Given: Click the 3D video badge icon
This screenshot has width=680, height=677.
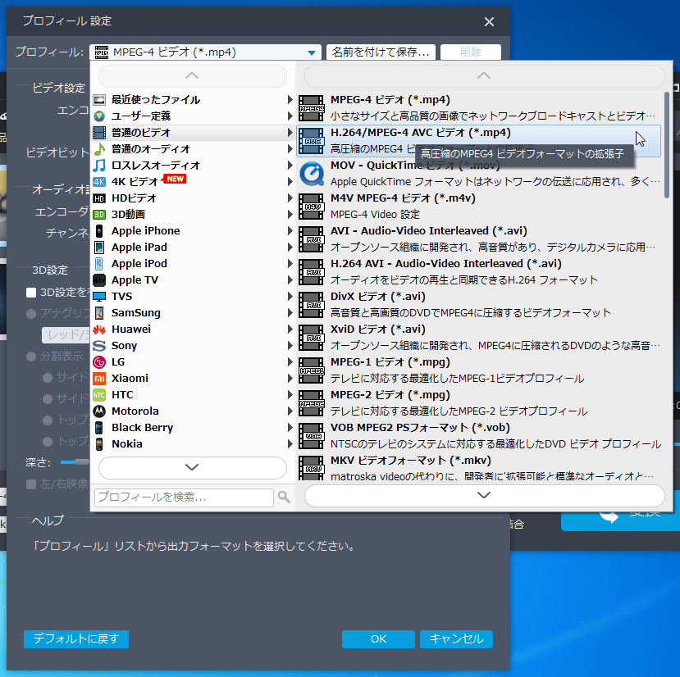Looking at the screenshot, I should tap(99, 215).
